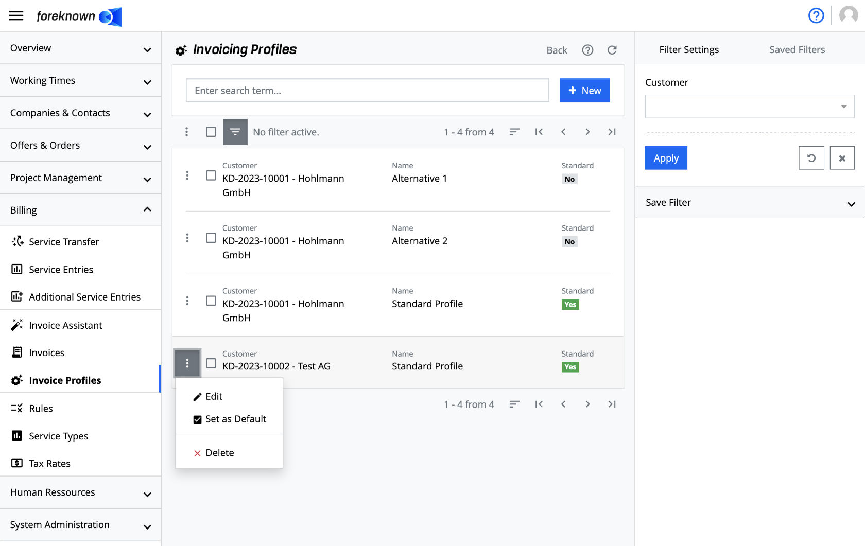The image size is (865, 546).
Task: Select the Alternative 1 row checkbox
Action: [x=211, y=175]
